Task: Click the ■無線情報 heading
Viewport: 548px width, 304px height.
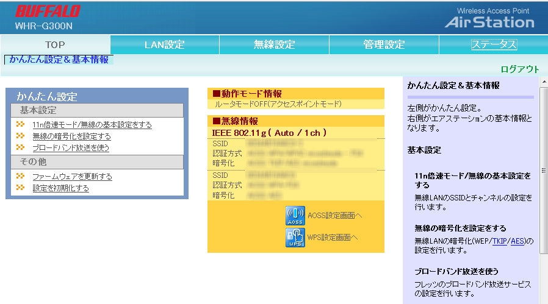Action: 235,121
